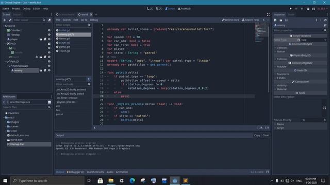Screen dimensions: 330x185
Task: Click the play scene clapperboard icon
Action: click(x=308, y=9)
